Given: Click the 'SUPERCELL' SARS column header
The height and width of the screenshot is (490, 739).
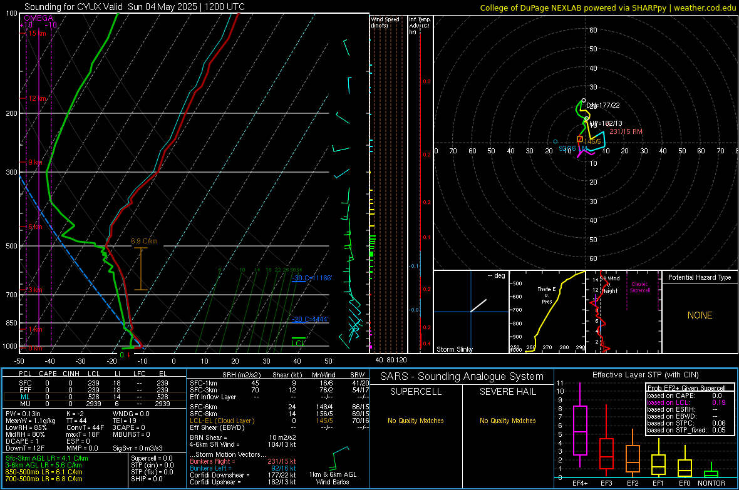Looking at the screenshot, I should click(416, 392).
